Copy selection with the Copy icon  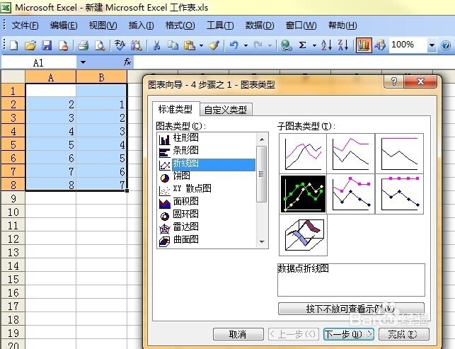173,45
